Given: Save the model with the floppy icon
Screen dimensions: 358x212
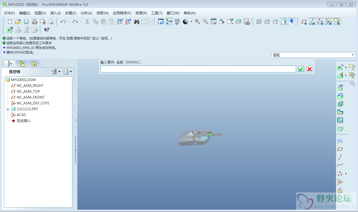Looking at the screenshot, I should pyautogui.click(x=26, y=22).
